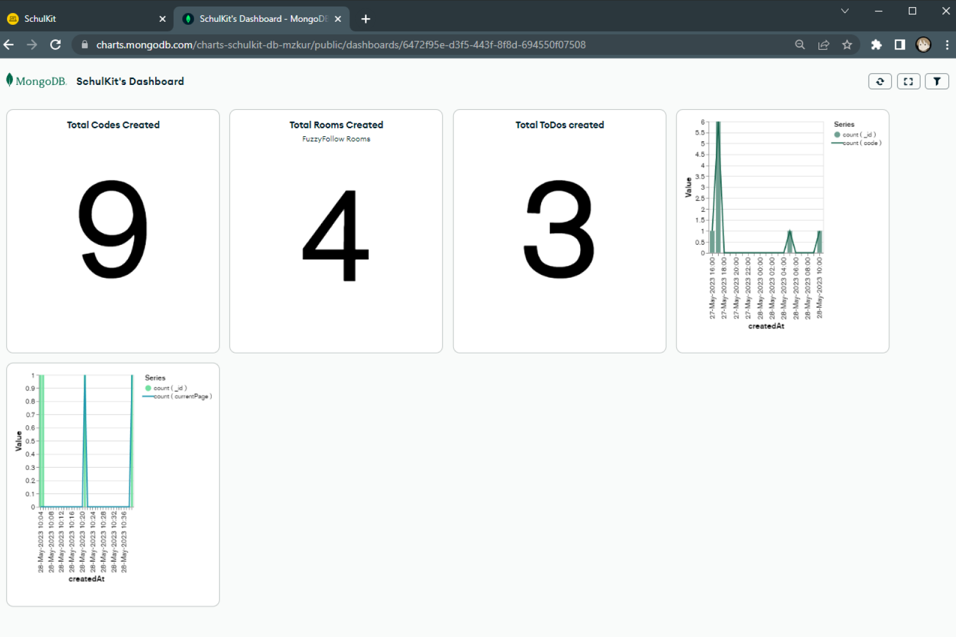
Task: Select the Total ToDos created title
Action: pos(559,125)
